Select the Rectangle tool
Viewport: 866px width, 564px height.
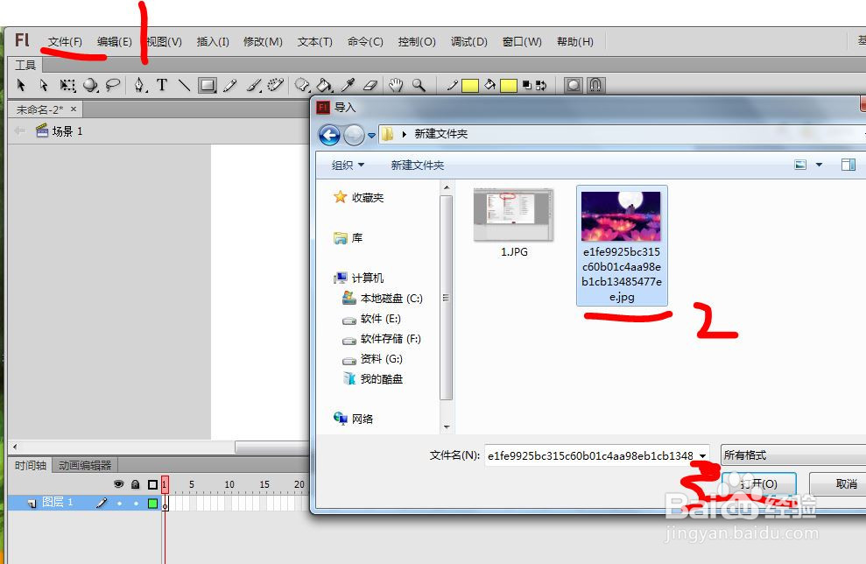point(208,85)
